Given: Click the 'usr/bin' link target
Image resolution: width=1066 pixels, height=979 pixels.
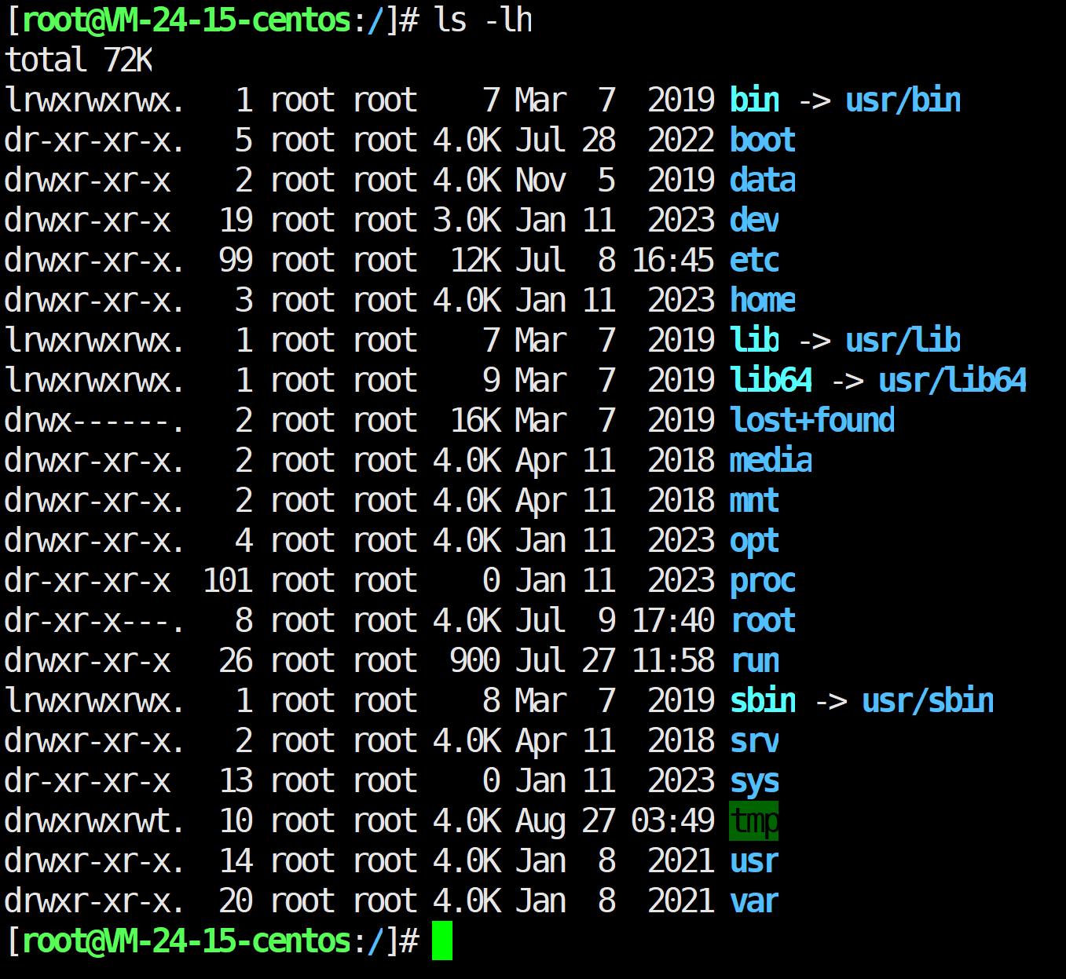Looking at the screenshot, I should [x=903, y=100].
